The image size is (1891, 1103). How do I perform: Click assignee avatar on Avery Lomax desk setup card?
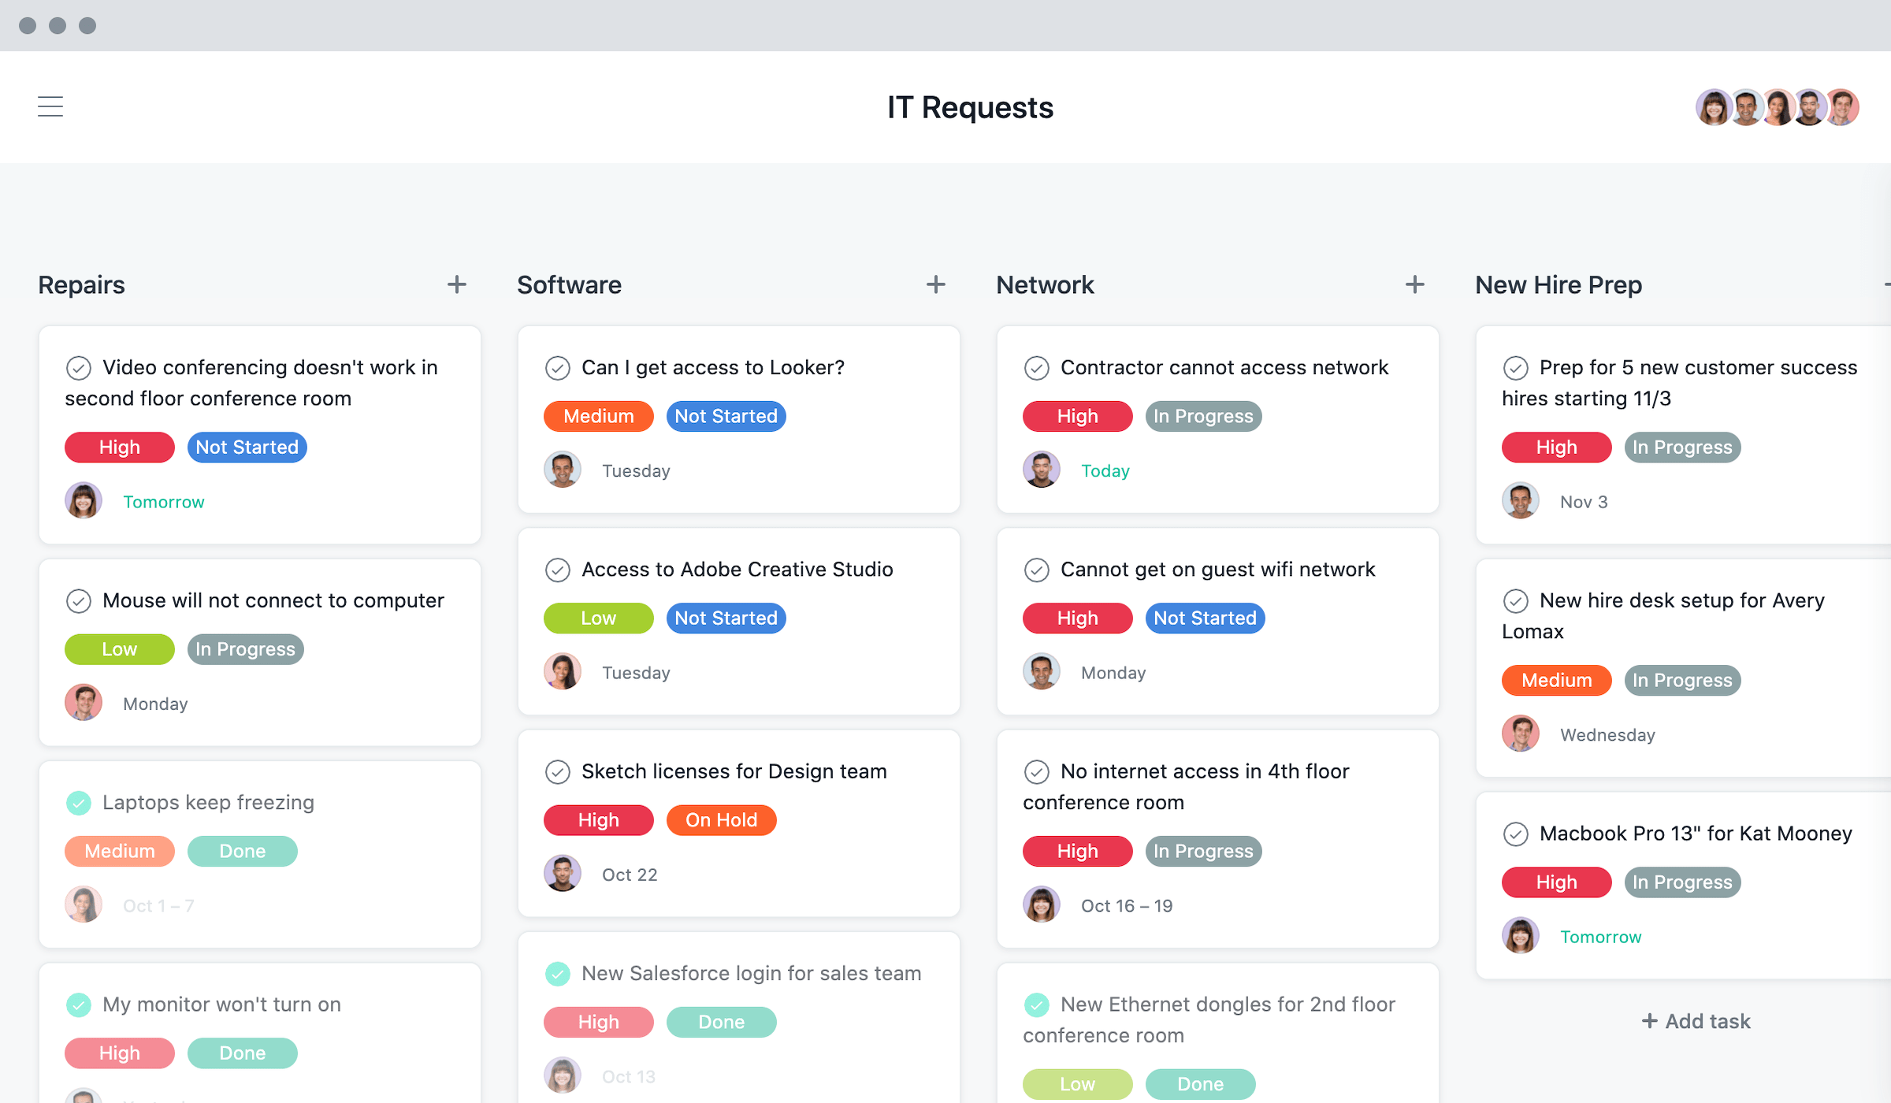point(1521,734)
